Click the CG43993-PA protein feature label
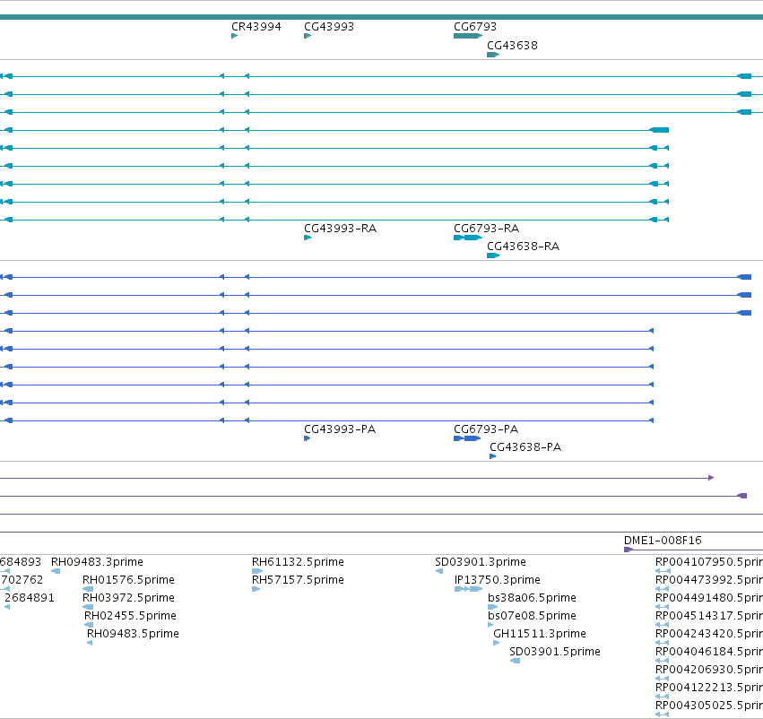763x719 pixels. [x=340, y=429]
